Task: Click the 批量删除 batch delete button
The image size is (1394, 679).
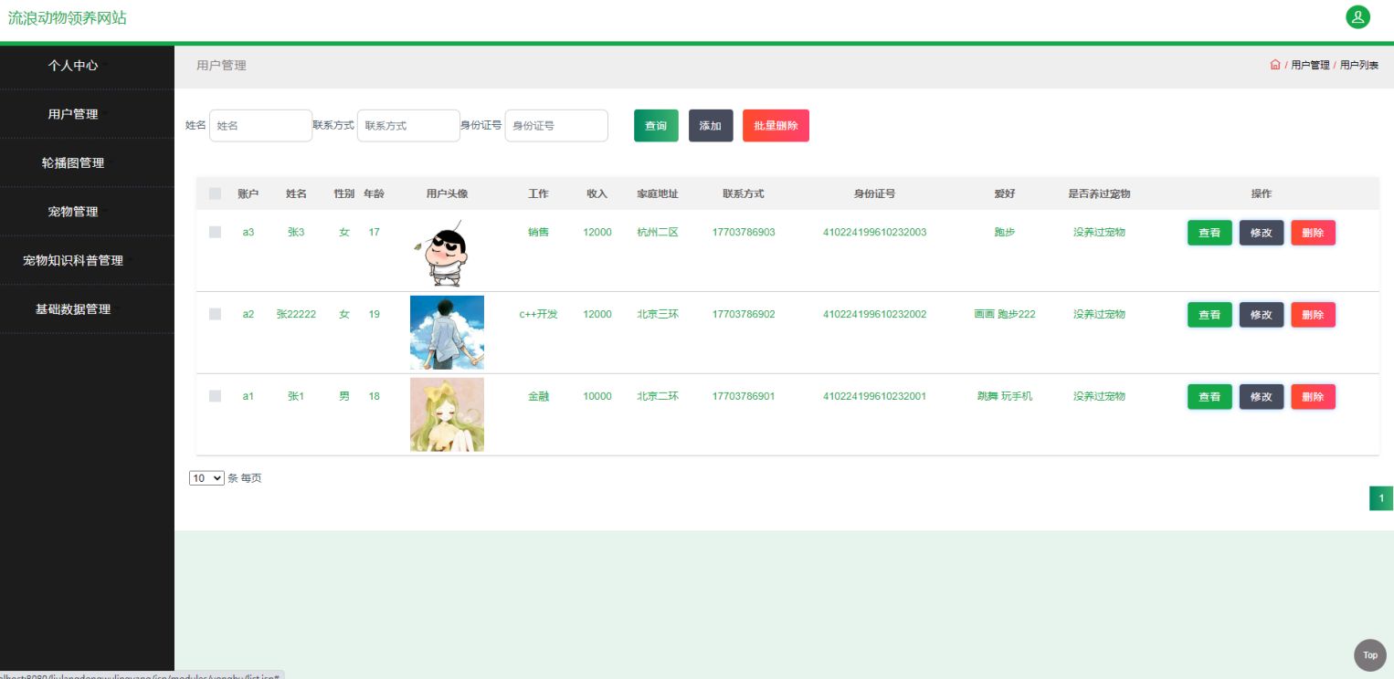Action: tap(776, 126)
